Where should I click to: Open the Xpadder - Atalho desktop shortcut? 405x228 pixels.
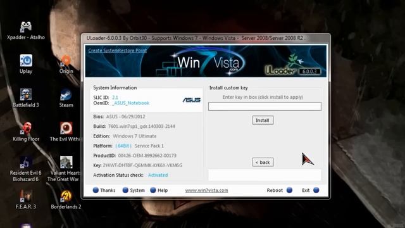pos(26,30)
